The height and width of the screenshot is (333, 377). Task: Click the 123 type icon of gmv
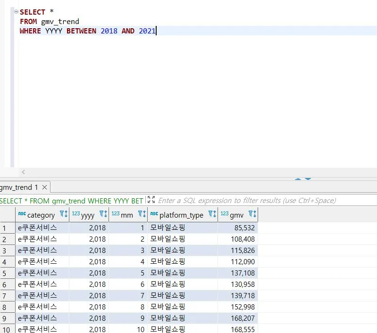point(224,213)
